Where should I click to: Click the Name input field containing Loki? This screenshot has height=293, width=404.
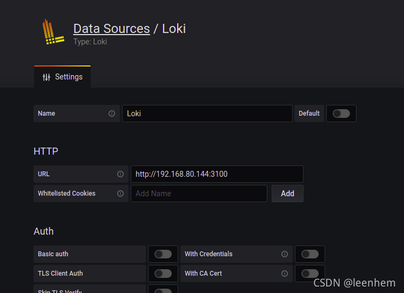click(x=207, y=114)
